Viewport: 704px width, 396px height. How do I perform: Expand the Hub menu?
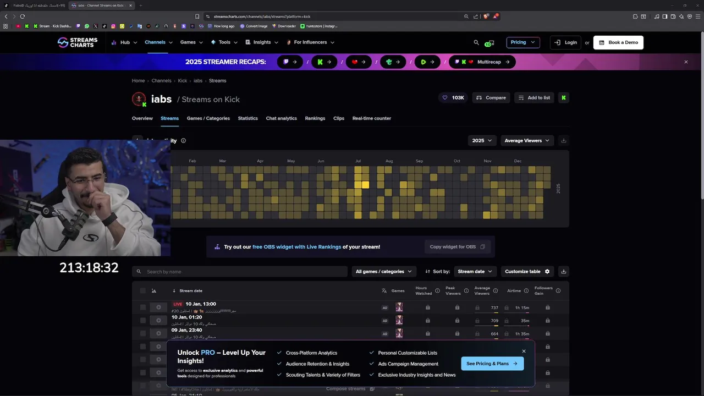pos(125,42)
